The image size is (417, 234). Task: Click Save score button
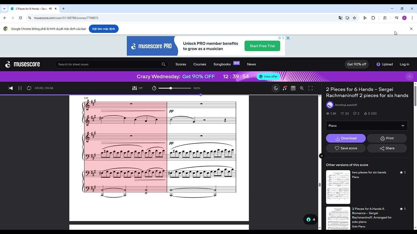click(x=346, y=148)
